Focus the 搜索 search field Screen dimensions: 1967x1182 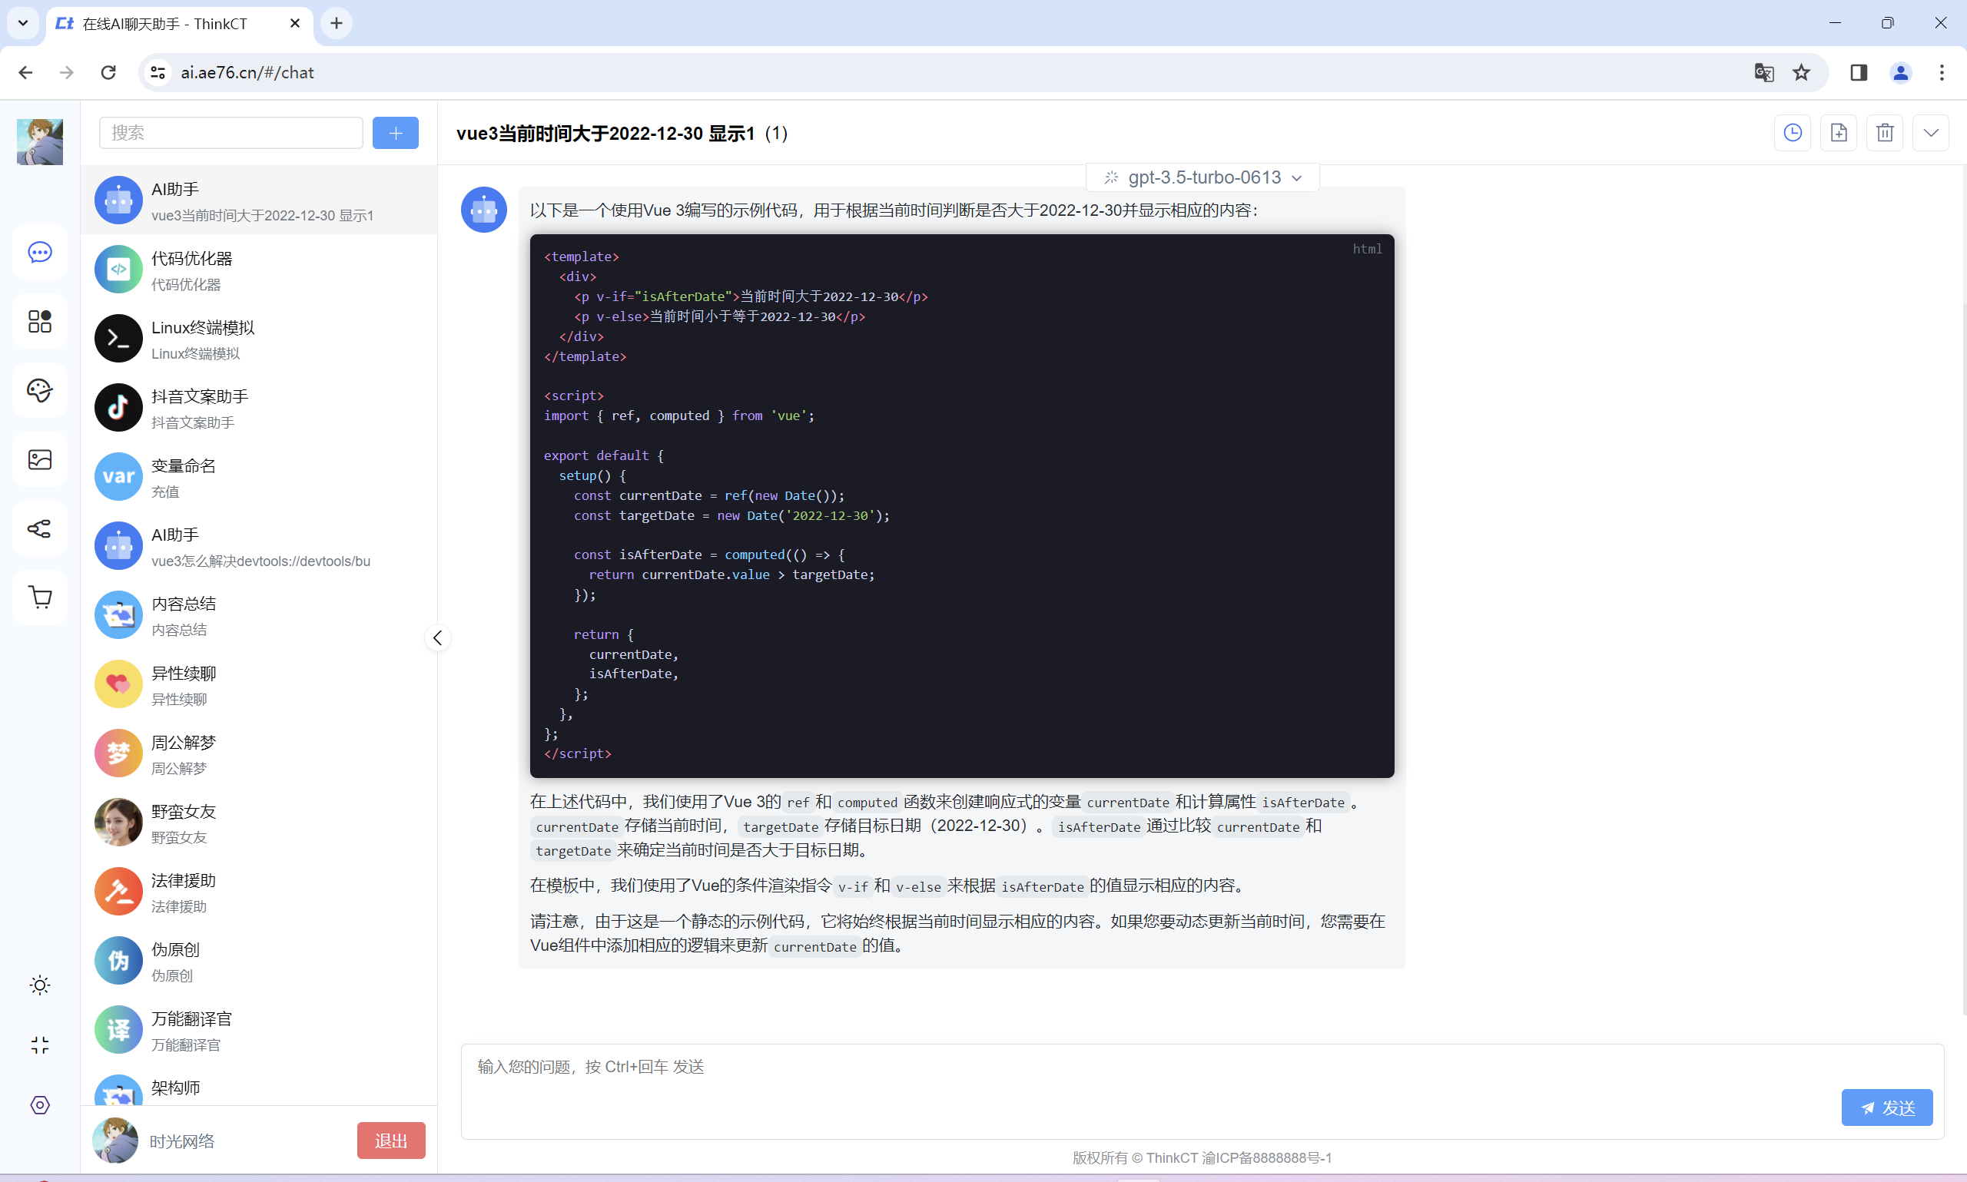(x=231, y=133)
